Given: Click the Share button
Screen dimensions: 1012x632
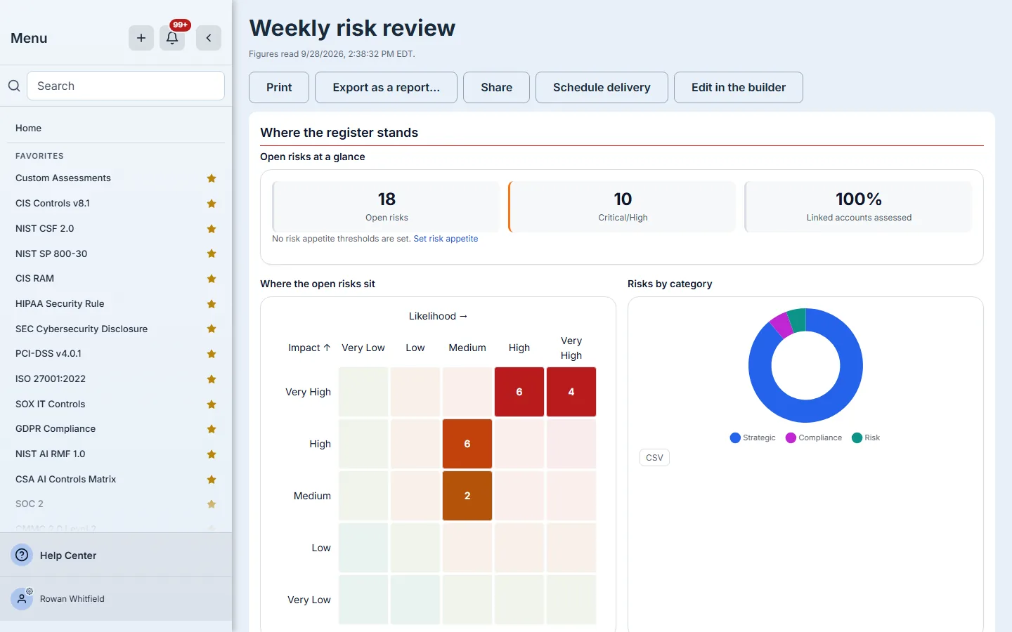Looking at the screenshot, I should pyautogui.click(x=496, y=87).
